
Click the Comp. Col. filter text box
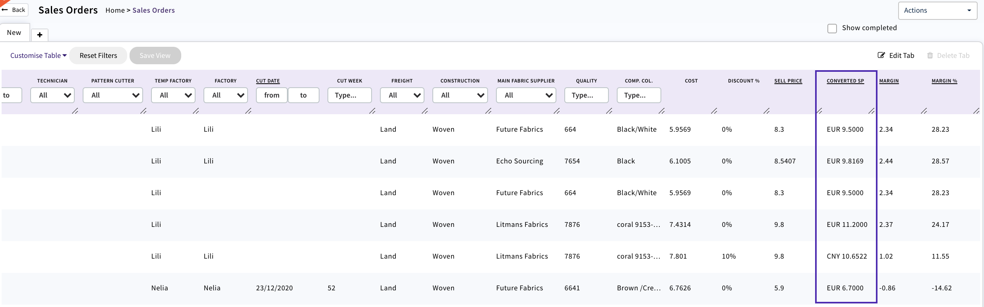639,95
